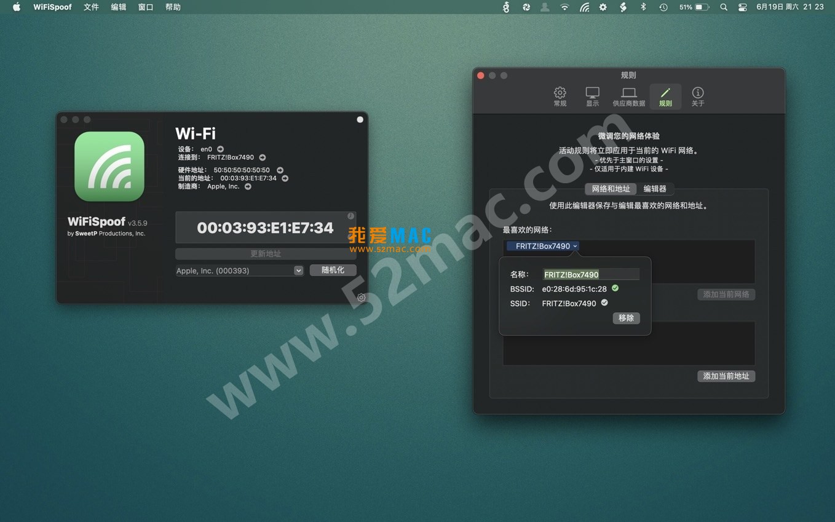This screenshot has width=835, height=522.
Task: Toggle the white status dot in main window
Action: [x=360, y=120]
